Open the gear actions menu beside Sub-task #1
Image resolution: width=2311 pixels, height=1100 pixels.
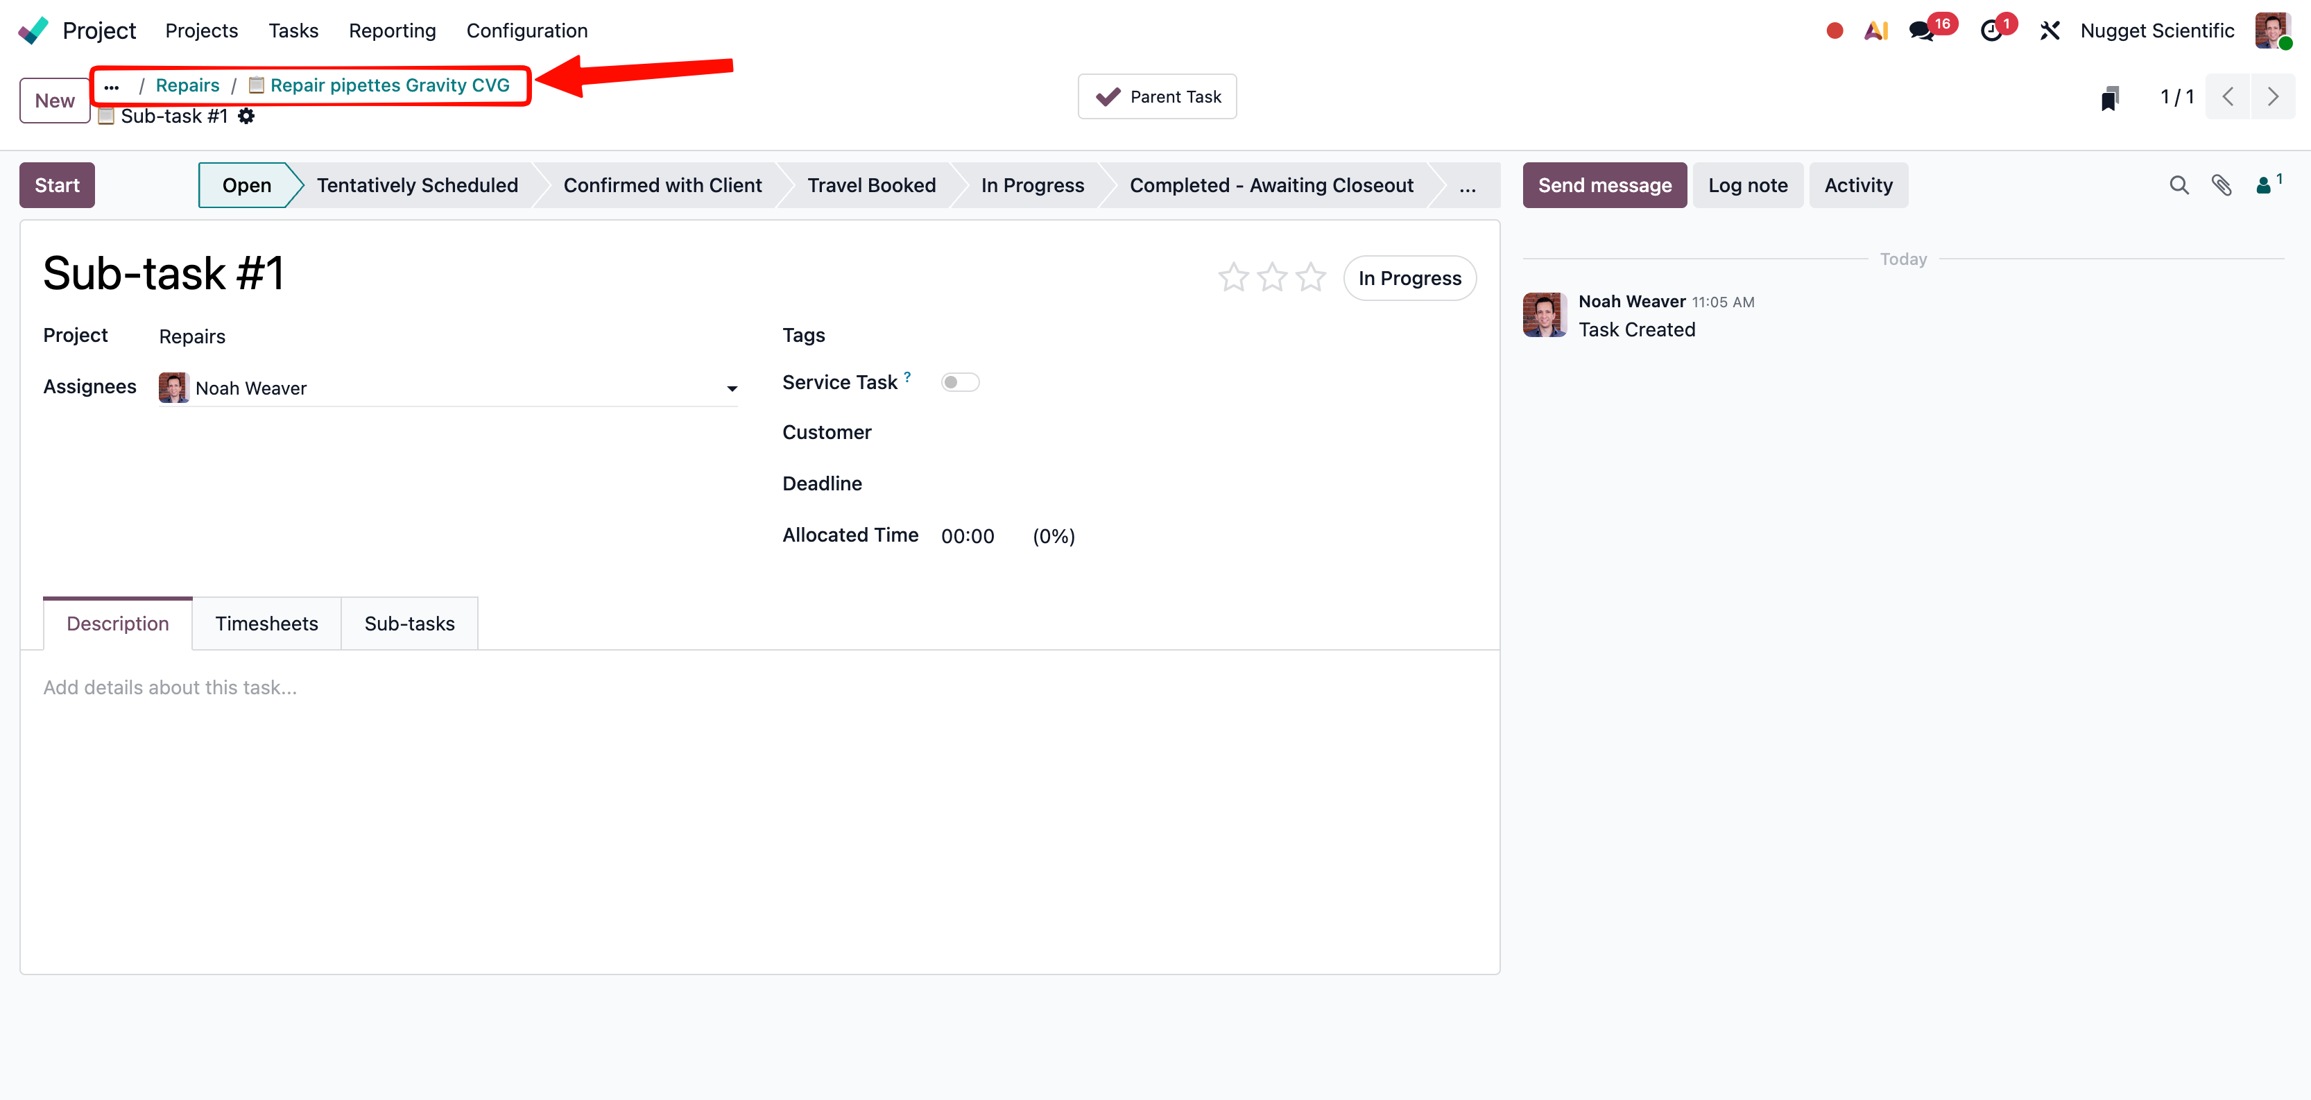click(247, 116)
